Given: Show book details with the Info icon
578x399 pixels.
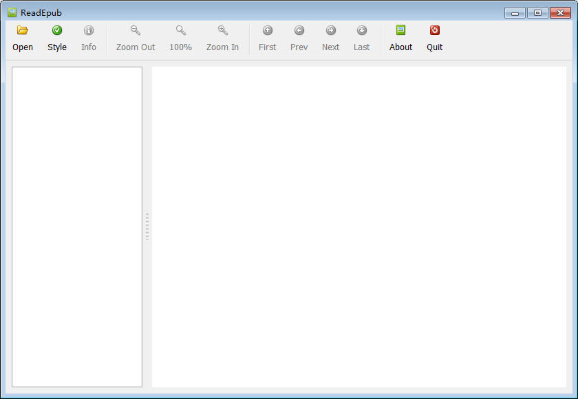Looking at the screenshot, I should (x=89, y=30).
